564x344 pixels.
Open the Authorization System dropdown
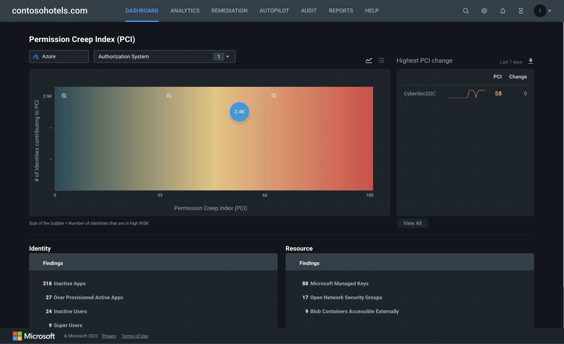point(165,56)
